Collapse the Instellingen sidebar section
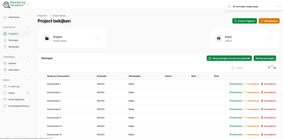 click(28, 57)
